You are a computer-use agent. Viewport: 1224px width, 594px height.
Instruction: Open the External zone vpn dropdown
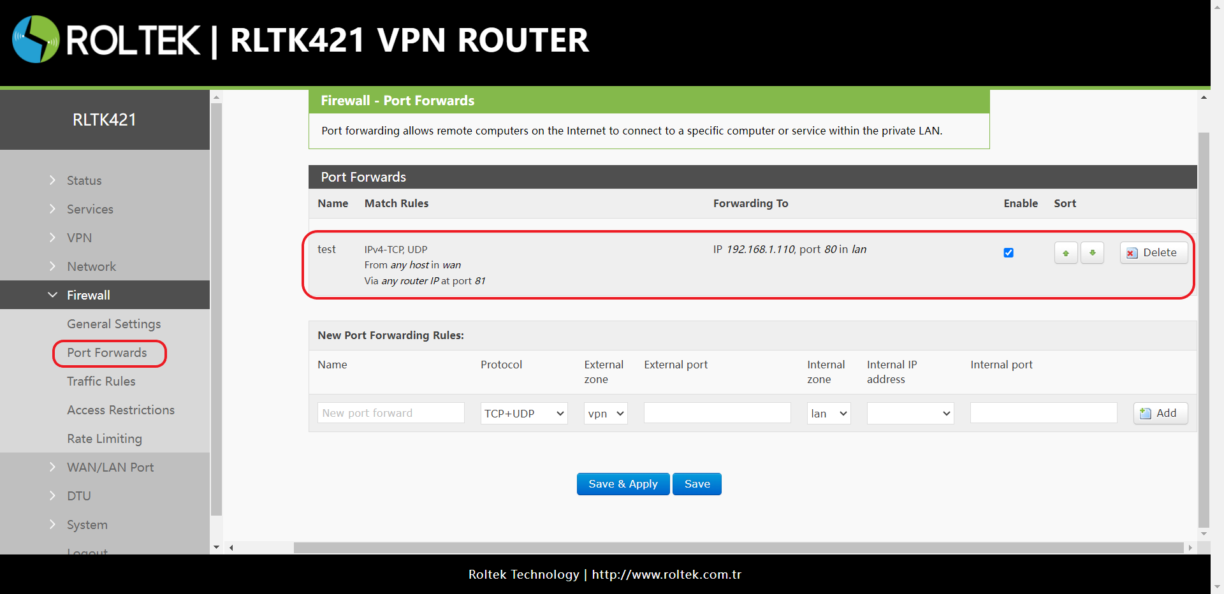(604, 413)
